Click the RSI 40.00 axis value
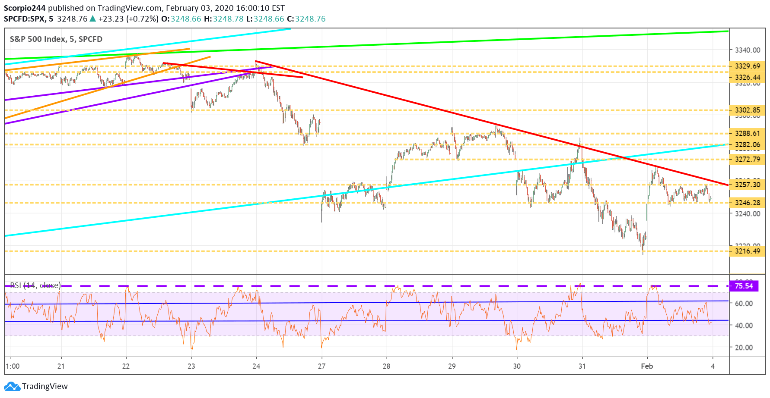 pyautogui.click(x=744, y=326)
